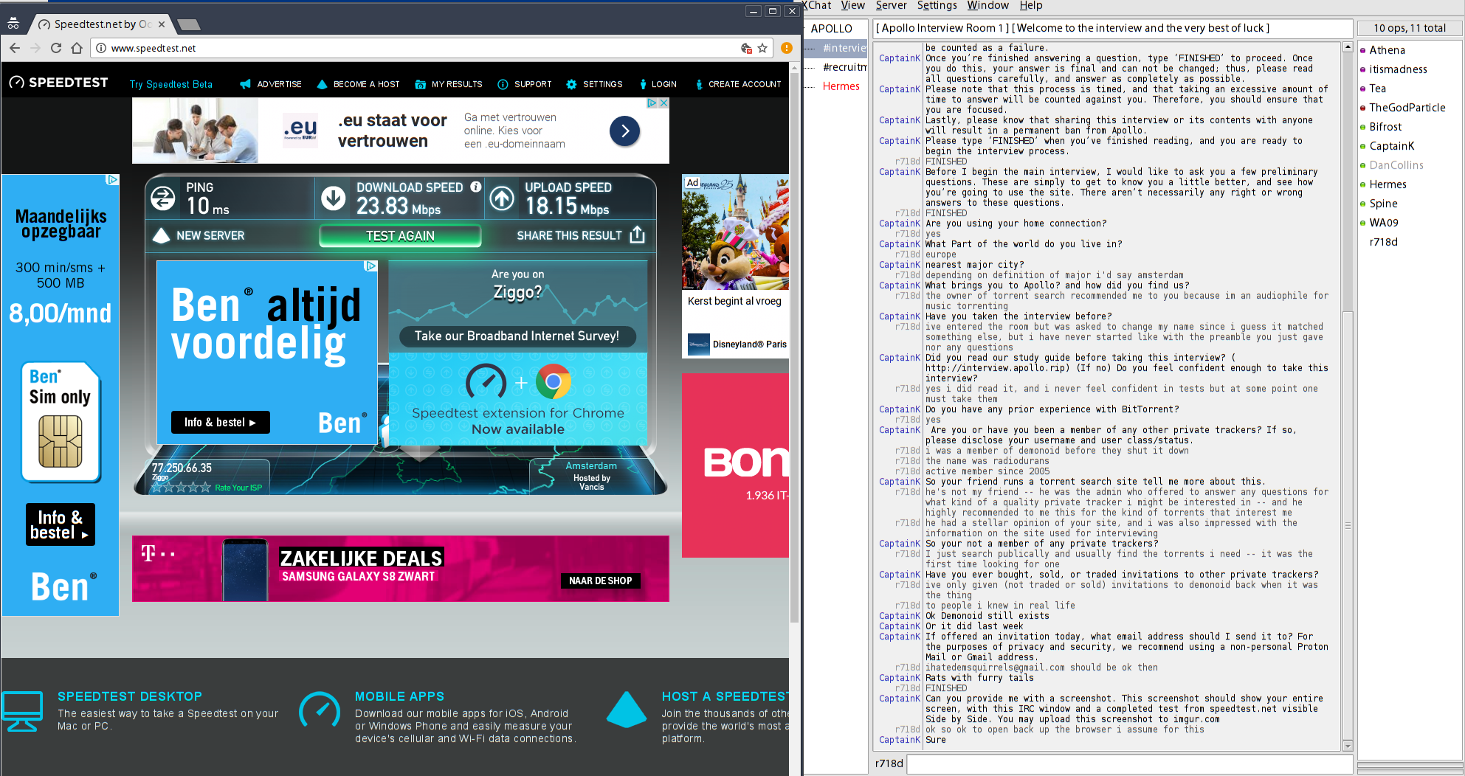Viewport: 1465px width, 776px height.
Task: Select the APOLLO server in channel tree
Action: (x=831, y=29)
